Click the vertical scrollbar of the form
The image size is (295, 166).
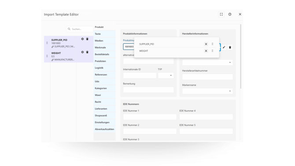pos(240,56)
